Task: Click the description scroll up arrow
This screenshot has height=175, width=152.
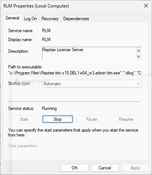Action: pyautogui.click(x=139, y=50)
